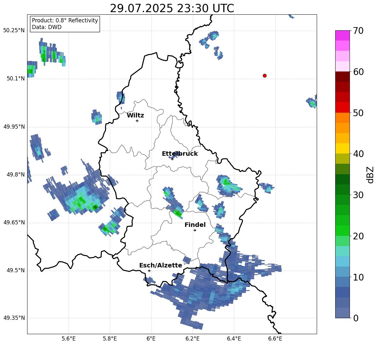The height and width of the screenshot is (345, 378).
Task: Click the colorbar tick value 40
Action: 358,154
